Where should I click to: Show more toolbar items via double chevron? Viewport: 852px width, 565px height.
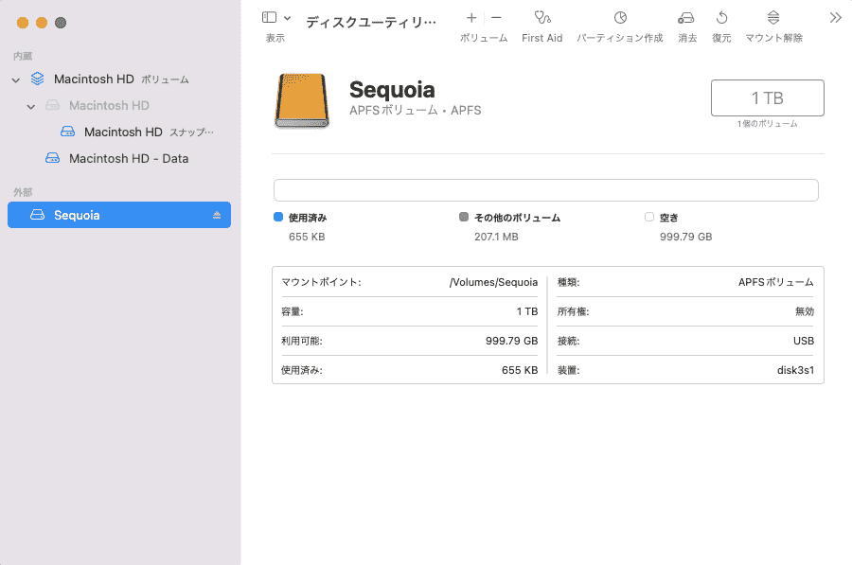click(x=835, y=18)
